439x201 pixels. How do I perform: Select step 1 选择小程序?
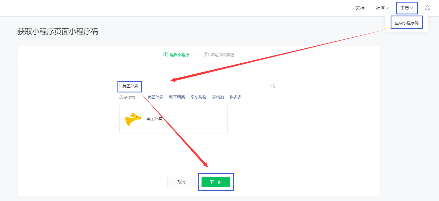point(176,55)
